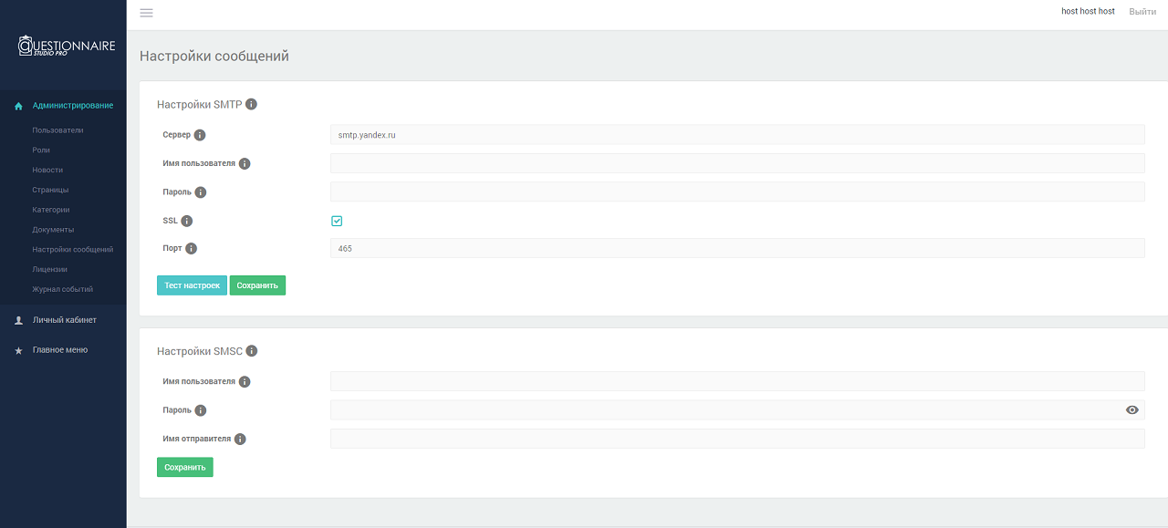Viewport: 1168px width, 528px height.
Task: Expand Личный кабинет in sidebar
Action: [63, 320]
